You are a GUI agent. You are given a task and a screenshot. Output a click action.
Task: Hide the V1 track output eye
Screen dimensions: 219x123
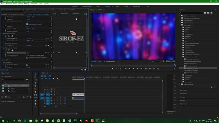click(x=54, y=95)
